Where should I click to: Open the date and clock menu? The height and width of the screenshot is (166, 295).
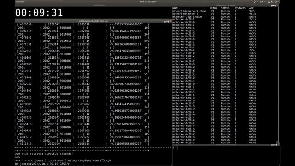pos(148,2)
